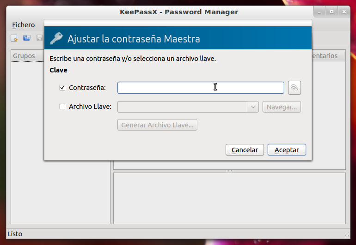Open the Fichero menu
This screenshot has width=356, height=245.
click(24, 25)
